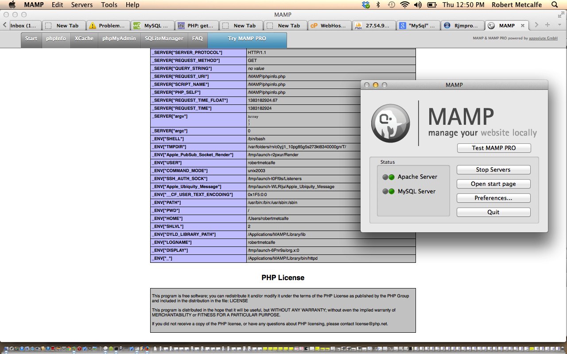This screenshot has height=354, width=567.
Task: Switch to the MySQL w3 tab
Action: click(152, 26)
